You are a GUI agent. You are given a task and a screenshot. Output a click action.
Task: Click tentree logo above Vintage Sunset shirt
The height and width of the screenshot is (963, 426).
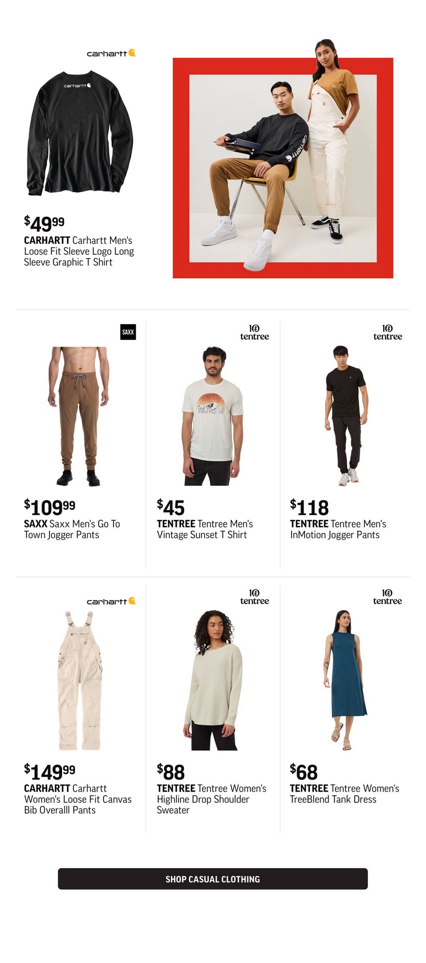click(255, 332)
